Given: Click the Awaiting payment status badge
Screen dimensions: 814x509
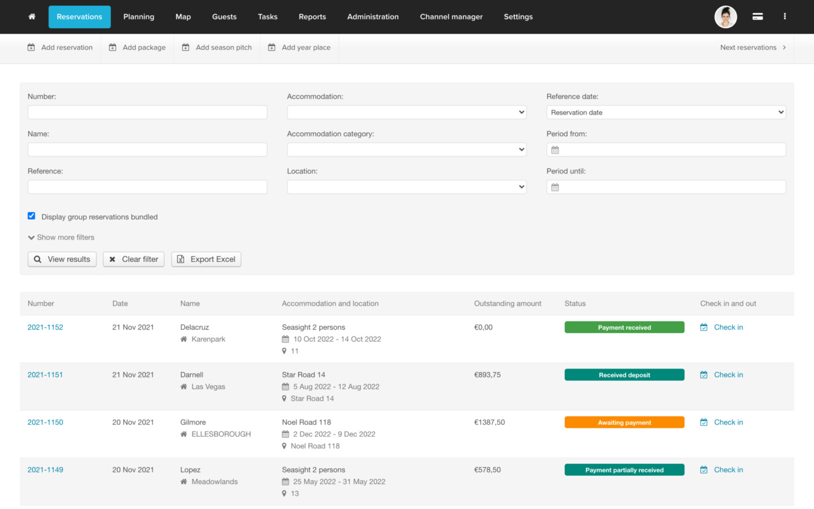Looking at the screenshot, I should coord(624,423).
